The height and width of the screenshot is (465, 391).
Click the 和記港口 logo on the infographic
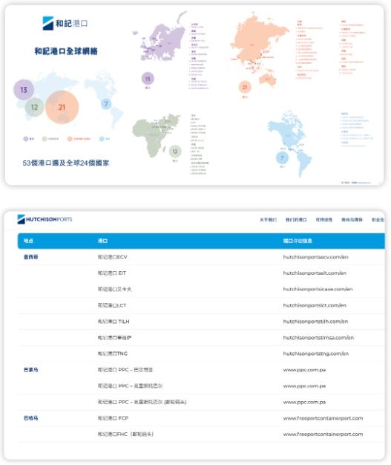click(x=65, y=23)
